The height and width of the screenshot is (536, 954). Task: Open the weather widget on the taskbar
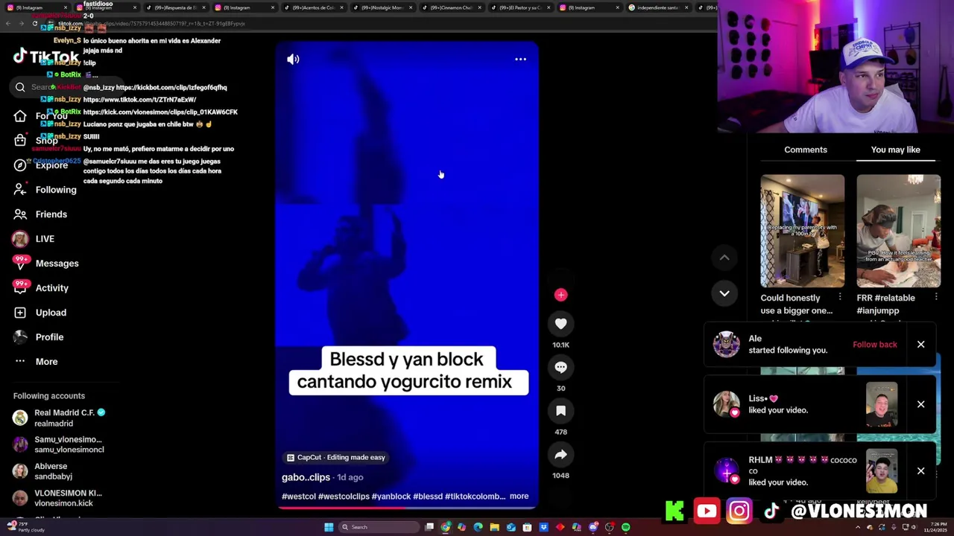pyautogui.click(x=26, y=527)
